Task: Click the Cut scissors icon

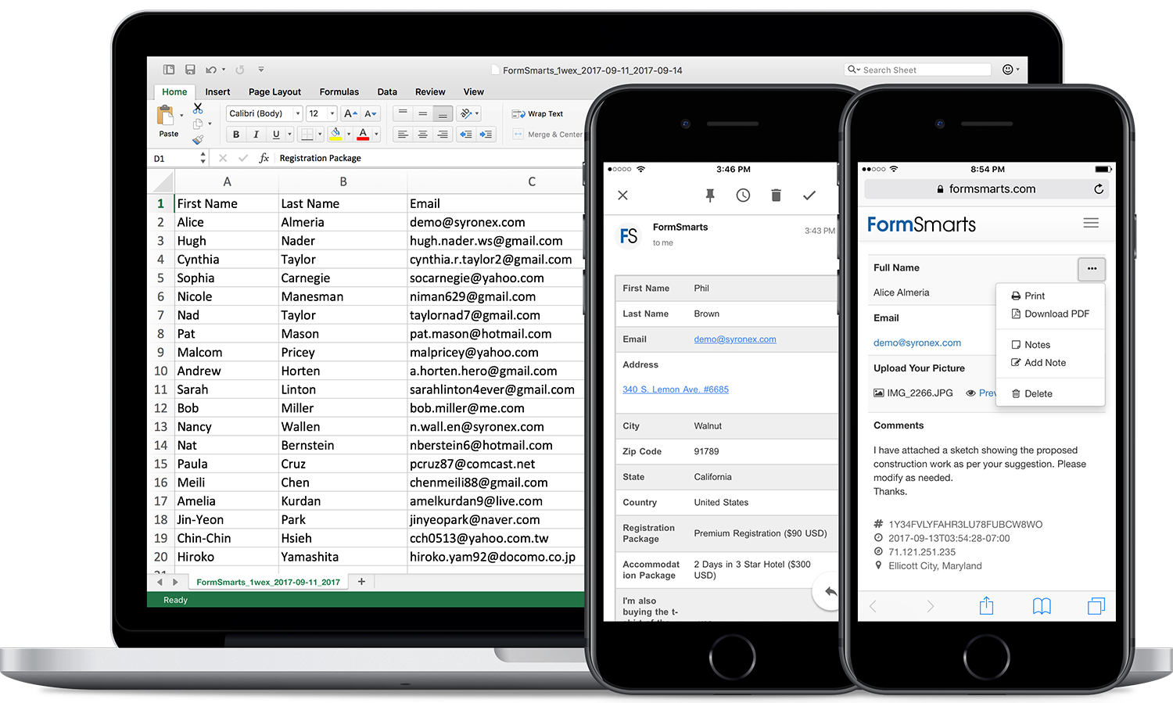Action: pyautogui.click(x=198, y=108)
